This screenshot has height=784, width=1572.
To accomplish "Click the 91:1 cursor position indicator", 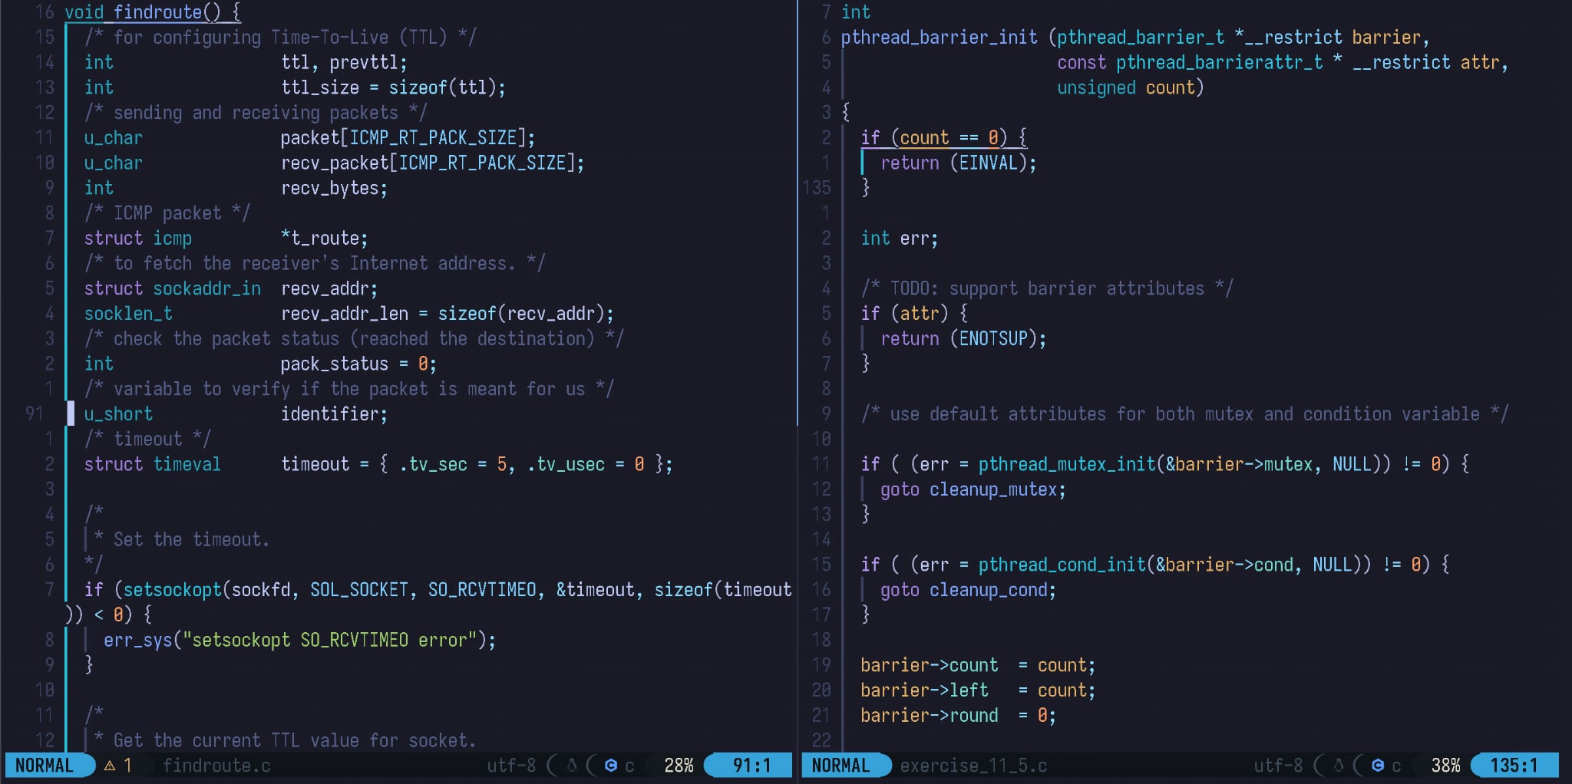I will click(751, 766).
